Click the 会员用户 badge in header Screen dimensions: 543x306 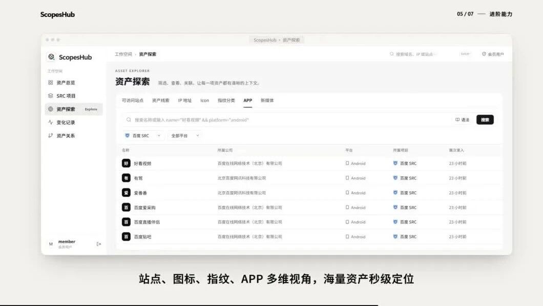(x=493, y=54)
